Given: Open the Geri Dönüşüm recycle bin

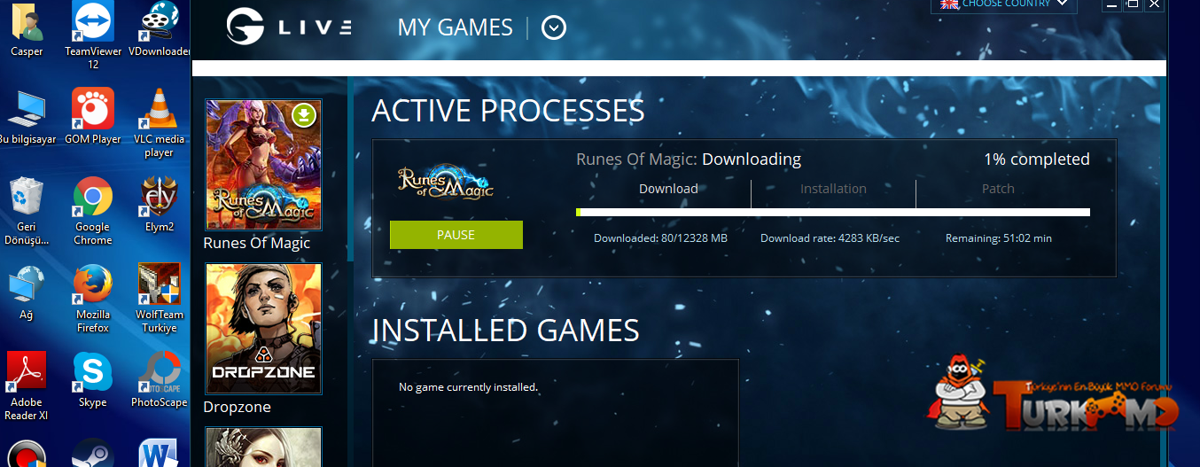Looking at the screenshot, I should pyautogui.click(x=27, y=211).
